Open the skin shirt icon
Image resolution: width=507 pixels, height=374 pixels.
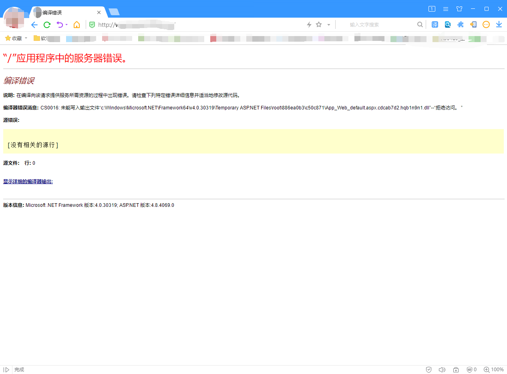(459, 9)
